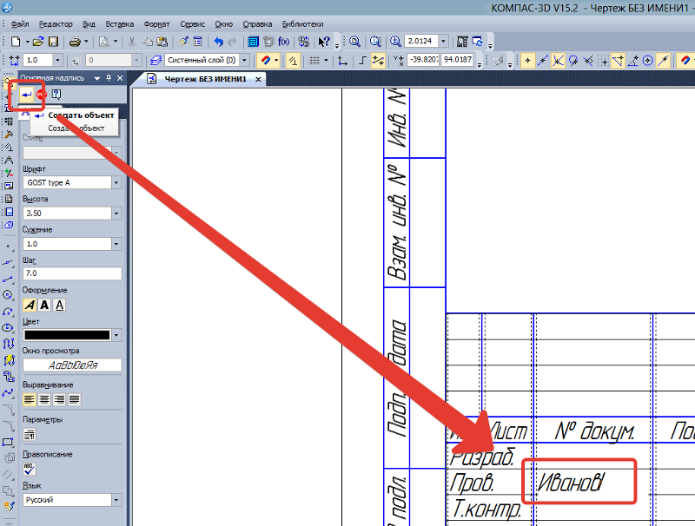This screenshot has width=695, height=526.
Task: Set right text alignment
Action: (x=59, y=400)
